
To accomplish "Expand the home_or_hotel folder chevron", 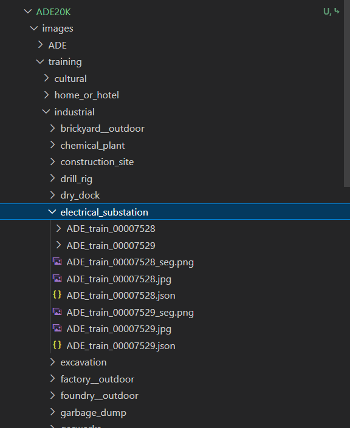I will [46, 95].
